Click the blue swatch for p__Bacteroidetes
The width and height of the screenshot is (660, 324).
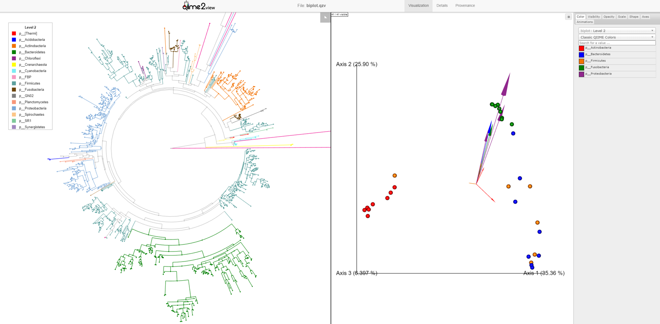581,55
